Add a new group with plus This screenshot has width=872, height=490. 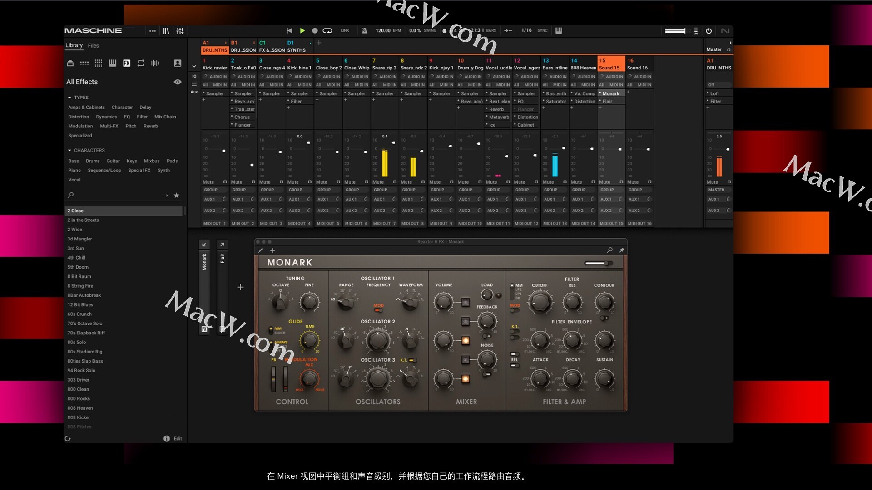point(319,43)
